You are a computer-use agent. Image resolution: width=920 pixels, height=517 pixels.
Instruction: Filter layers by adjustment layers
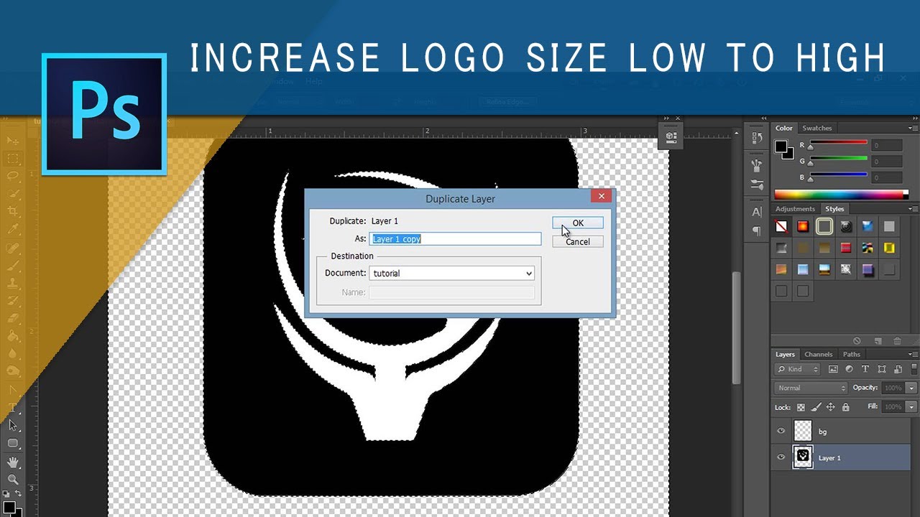tap(849, 369)
